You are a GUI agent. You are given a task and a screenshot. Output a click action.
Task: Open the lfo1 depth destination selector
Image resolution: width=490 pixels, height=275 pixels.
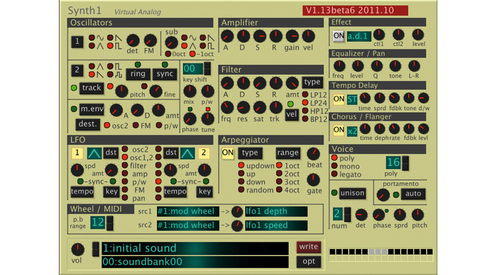click(276, 211)
